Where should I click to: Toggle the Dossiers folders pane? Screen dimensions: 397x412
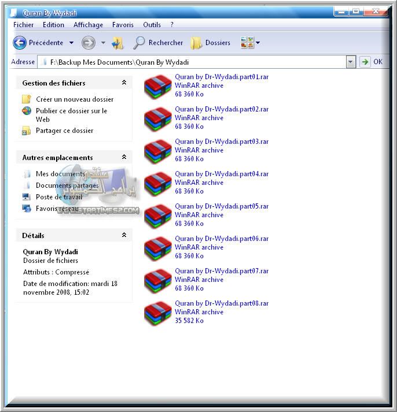[x=211, y=42]
